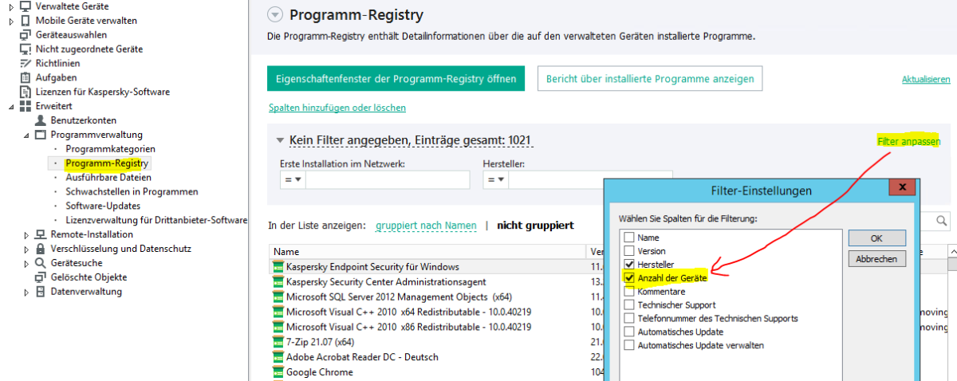Click the Verwaltete Geräte monitor icon

pyautogui.click(x=26, y=6)
